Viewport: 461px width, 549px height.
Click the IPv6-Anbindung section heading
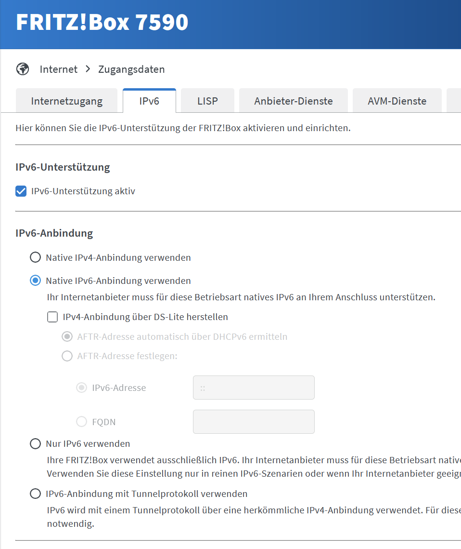coord(54,233)
